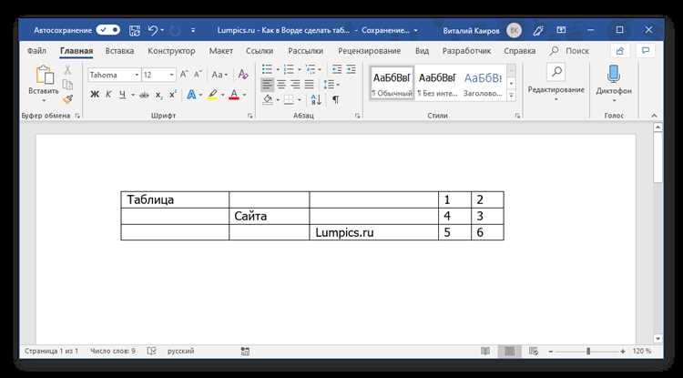Increase paragraph indent icon
The height and width of the screenshot is (378, 683).
click(351, 69)
